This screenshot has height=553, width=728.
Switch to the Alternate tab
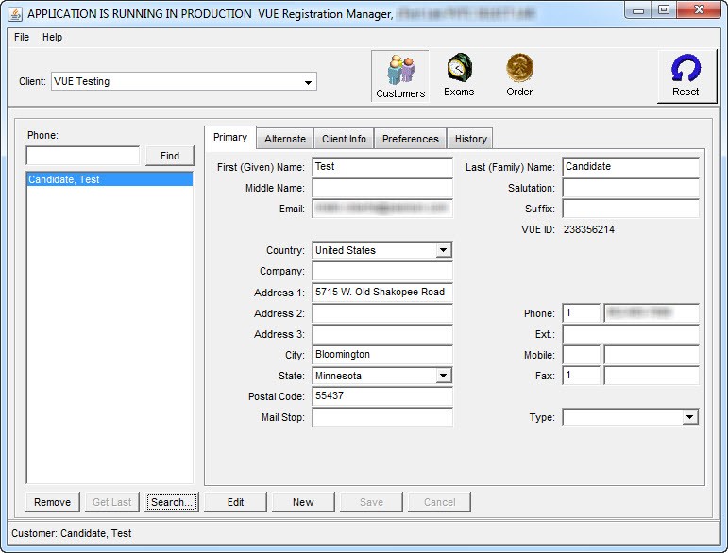pos(285,139)
